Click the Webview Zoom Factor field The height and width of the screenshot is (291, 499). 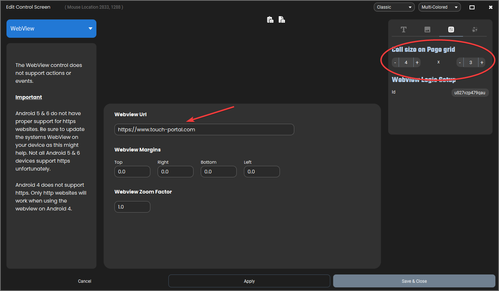click(x=132, y=207)
